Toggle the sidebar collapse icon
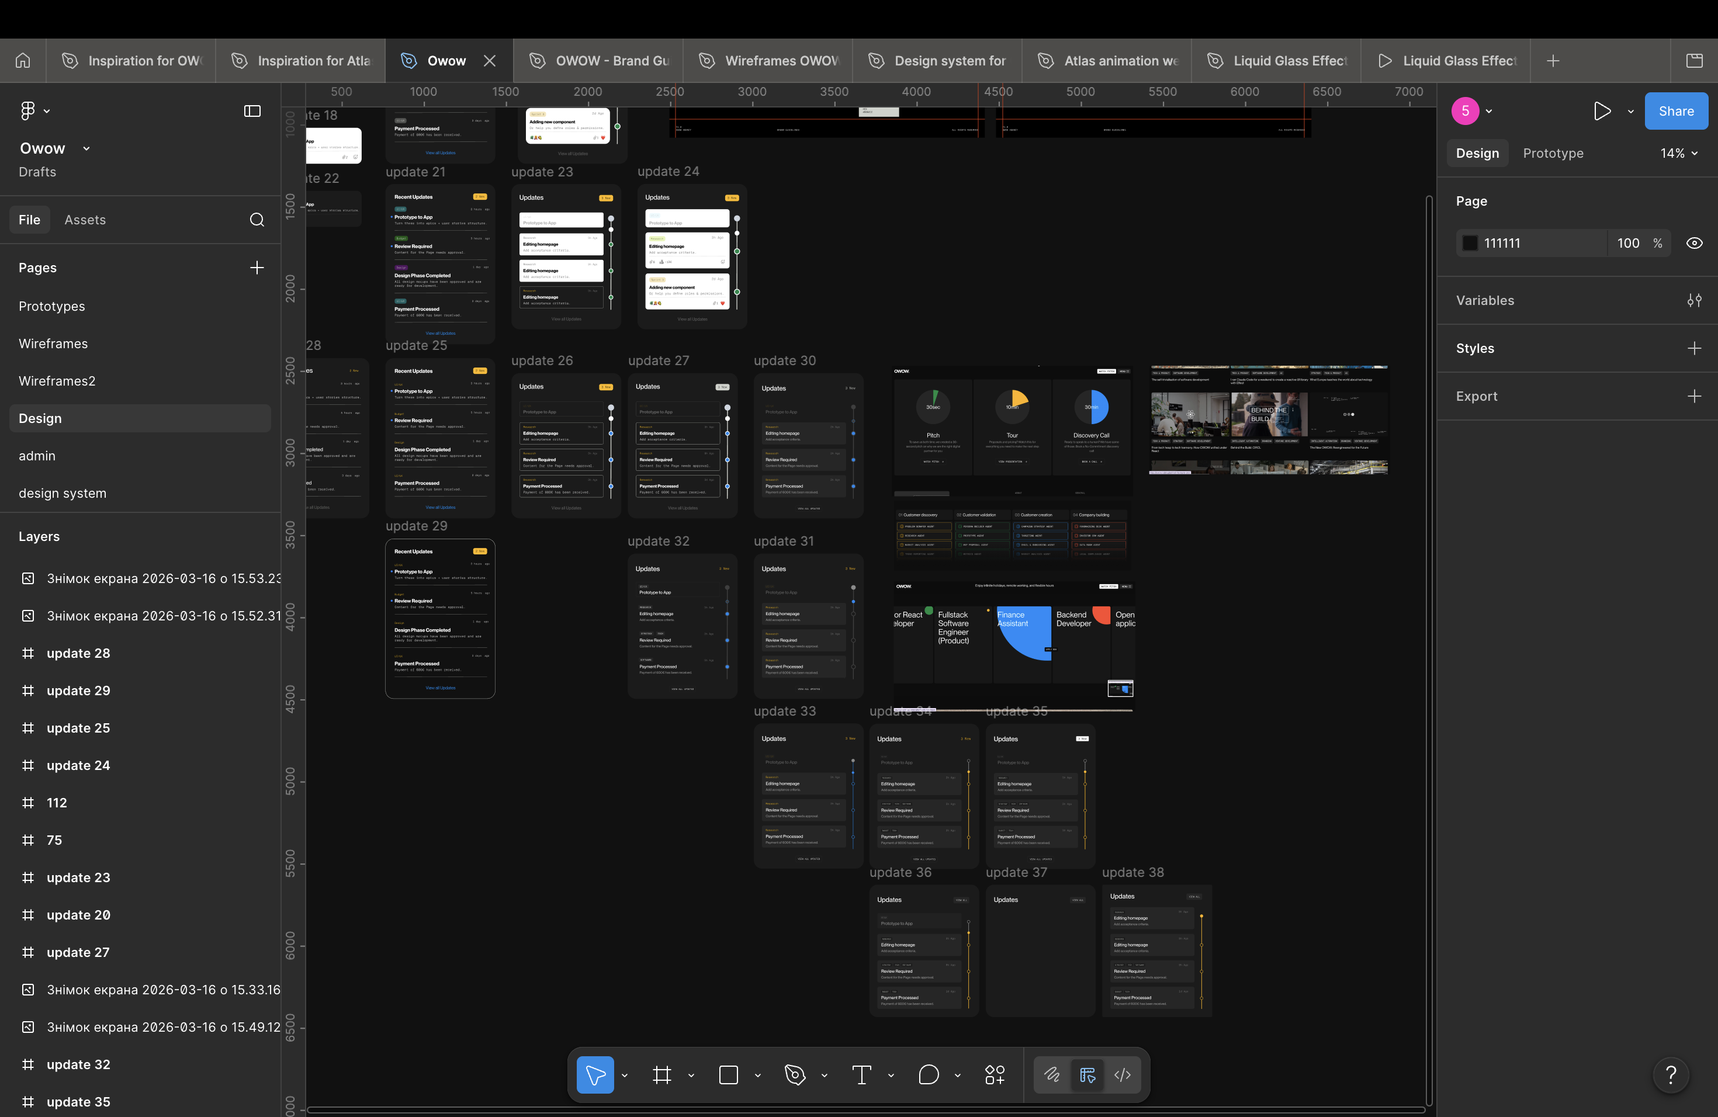The image size is (1718, 1117). [252, 110]
